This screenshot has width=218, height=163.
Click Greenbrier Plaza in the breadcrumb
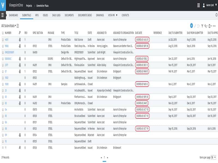(x=43, y=5)
